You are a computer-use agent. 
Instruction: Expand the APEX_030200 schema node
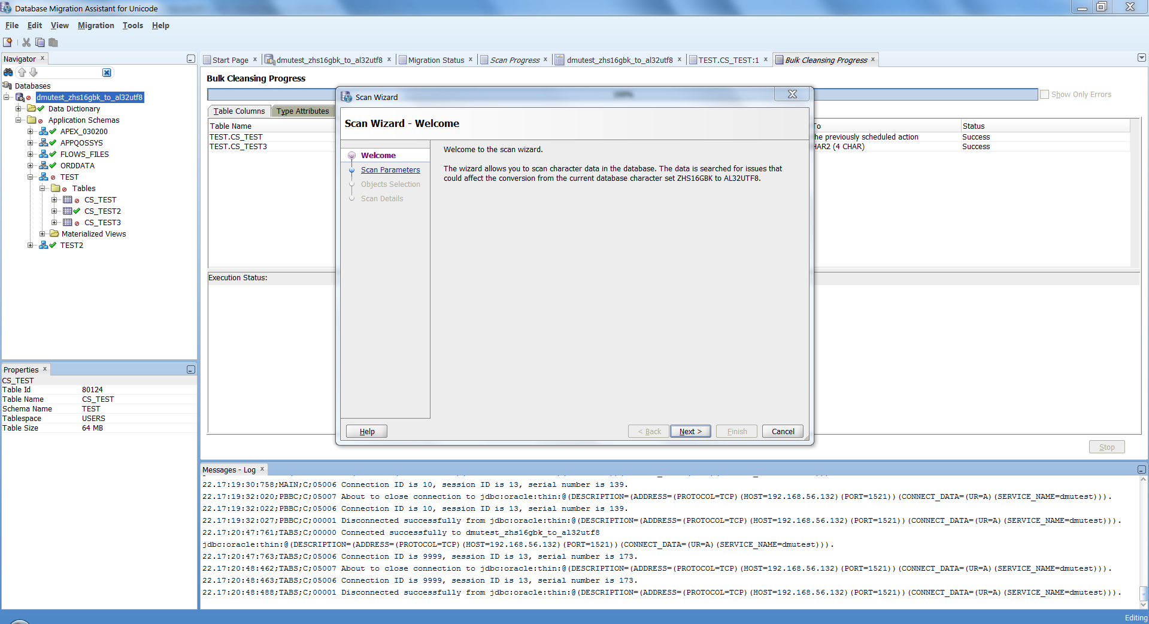(x=31, y=131)
